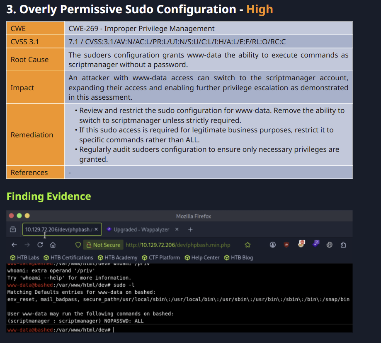Switch to the Upgraded - Wappalyzer tab
The width and height of the screenshot is (381, 343).
point(141,230)
